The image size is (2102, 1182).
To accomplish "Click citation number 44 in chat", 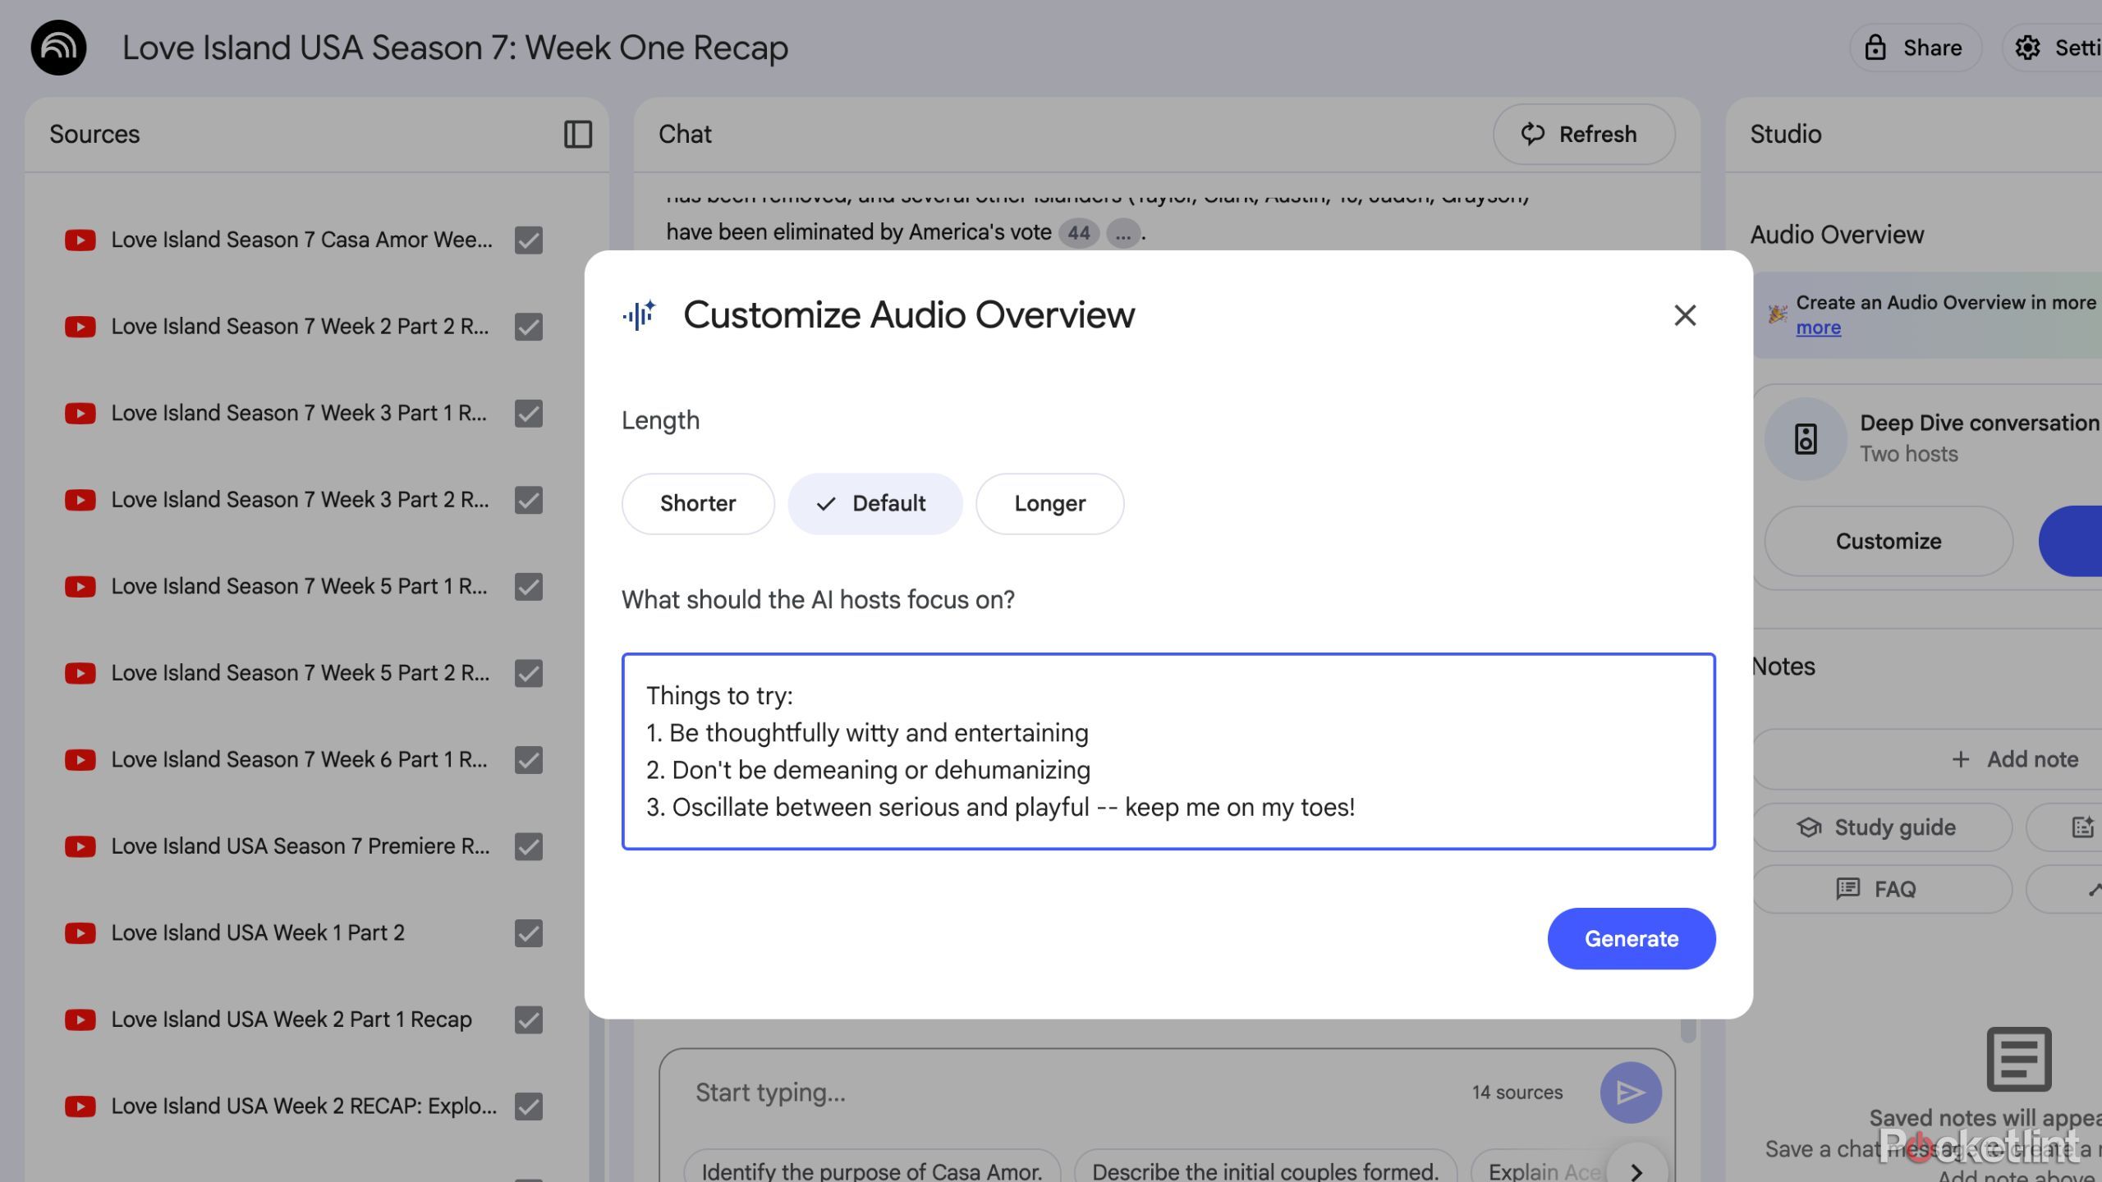I will 1078,233.
